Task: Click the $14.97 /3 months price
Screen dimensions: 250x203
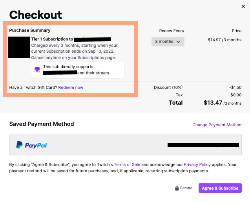Action: [224, 40]
